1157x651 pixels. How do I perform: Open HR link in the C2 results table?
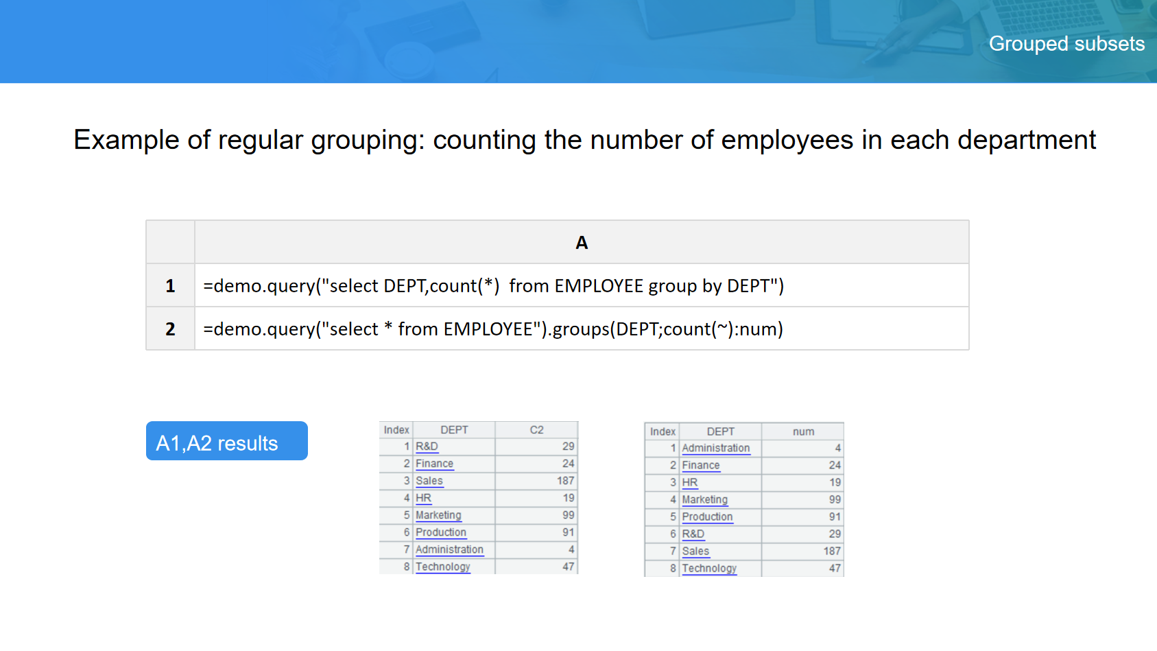point(423,498)
